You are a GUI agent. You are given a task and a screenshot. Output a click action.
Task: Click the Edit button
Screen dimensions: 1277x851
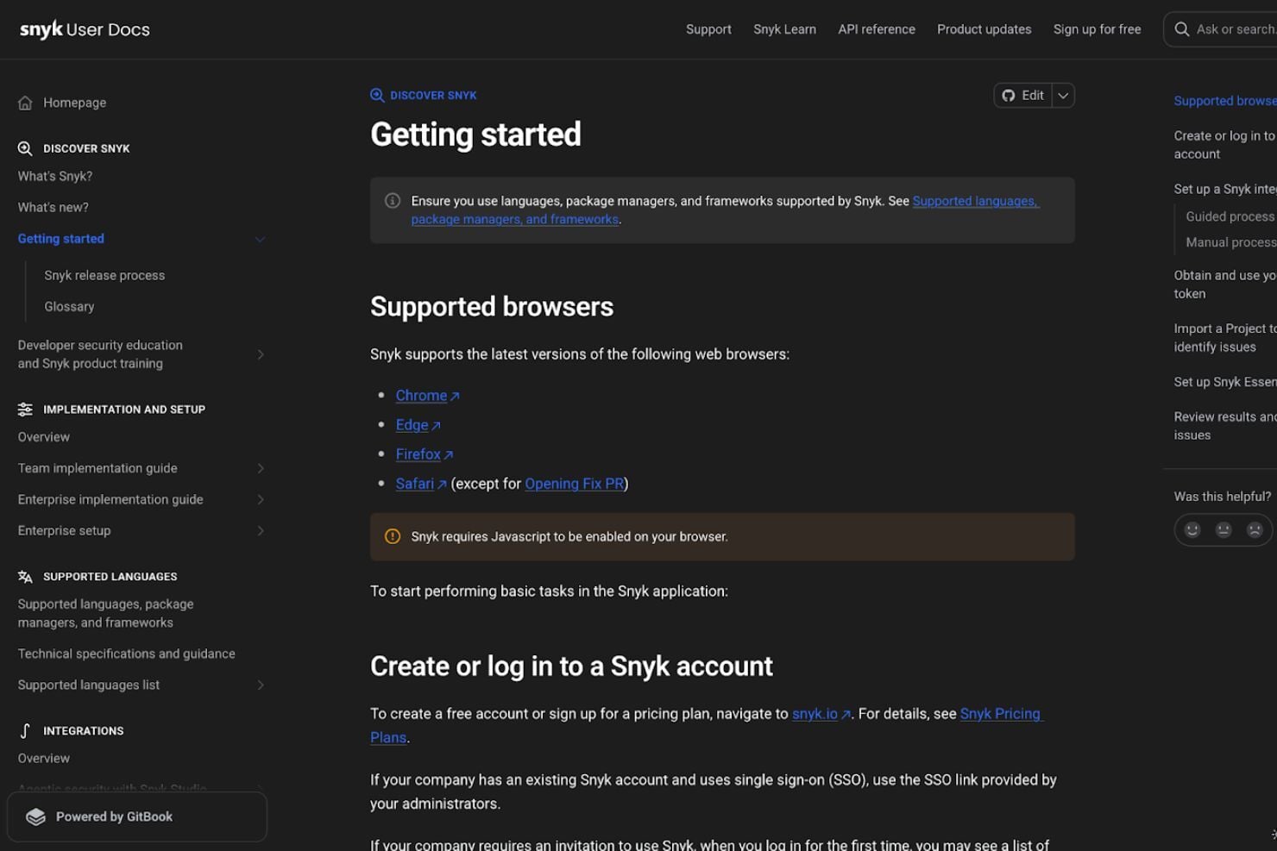click(x=1023, y=96)
